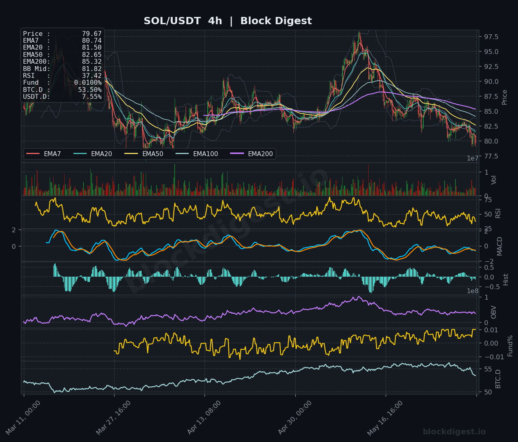
Task: Click the 0.01 tick on Fund% axis
Action: [491, 330]
